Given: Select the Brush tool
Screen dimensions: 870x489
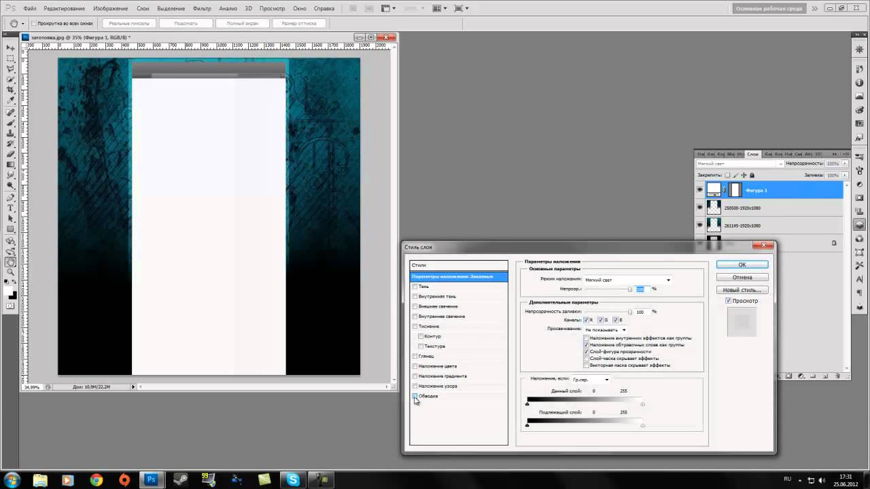Looking at the screenshot, I should (x=11, y=123).
